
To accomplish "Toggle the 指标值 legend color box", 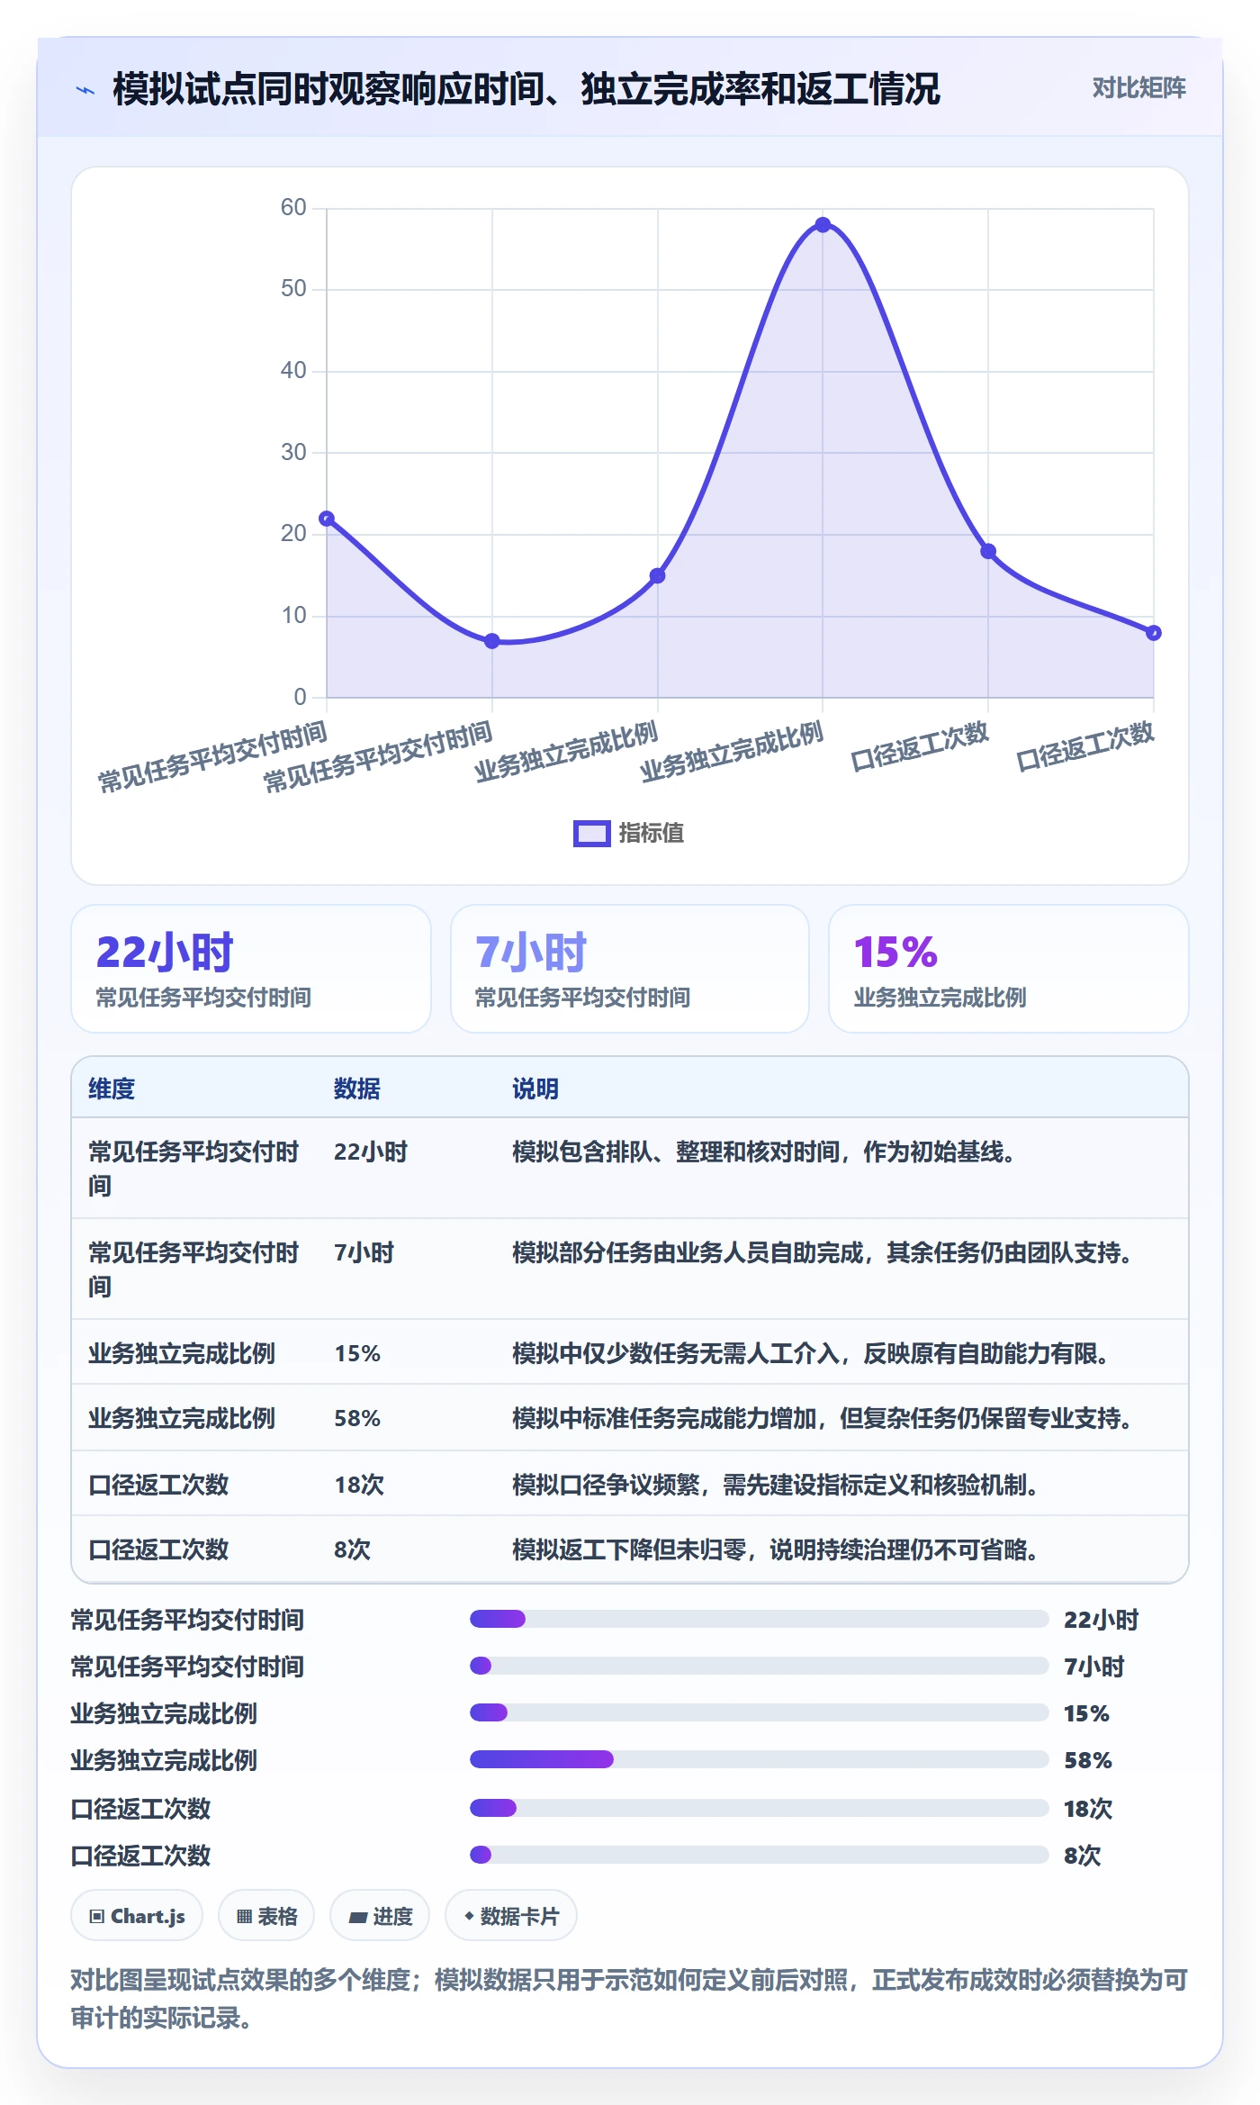I will pos(592,834).
